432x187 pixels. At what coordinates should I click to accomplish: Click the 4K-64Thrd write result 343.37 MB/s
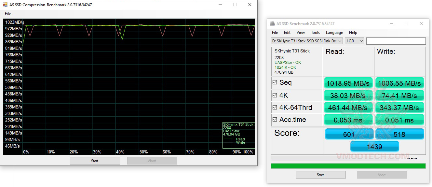(400, 108)
